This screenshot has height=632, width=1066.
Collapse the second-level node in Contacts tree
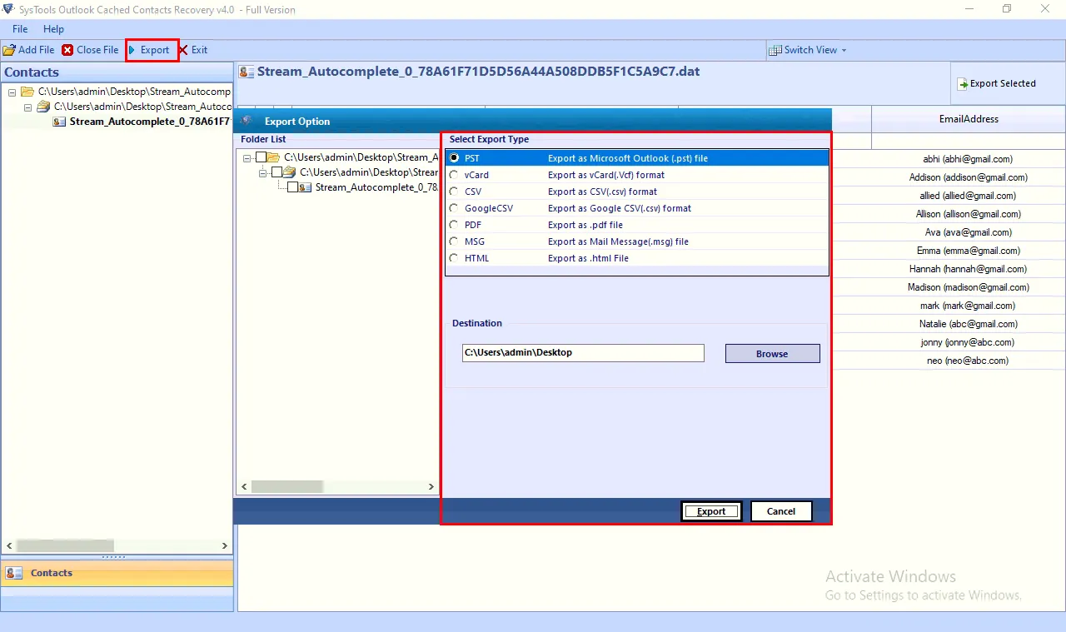[28, 107]
